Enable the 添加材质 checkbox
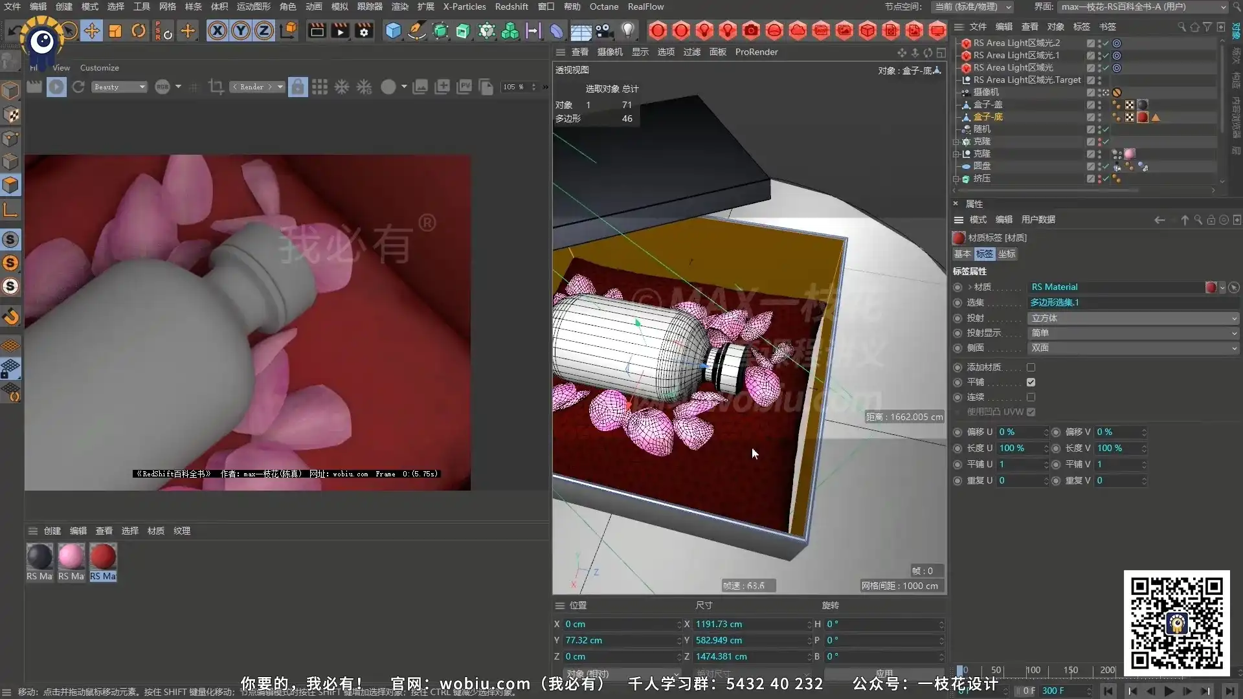This screenshot has height=699, width=1243. coord(1031,367)
